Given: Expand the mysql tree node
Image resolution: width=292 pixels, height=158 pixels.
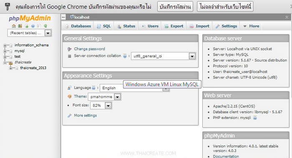Looking at the screenshot, I should click(x=5, y=51).
